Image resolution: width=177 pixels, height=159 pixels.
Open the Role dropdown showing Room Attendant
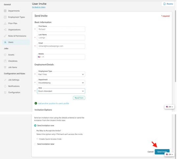pyautogui.click(x=61, y=91)
